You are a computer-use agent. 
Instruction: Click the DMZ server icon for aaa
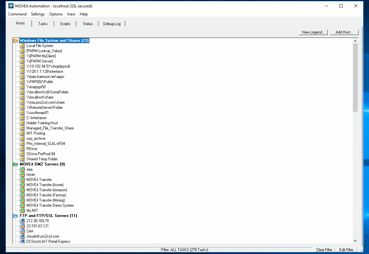point(22,169)
